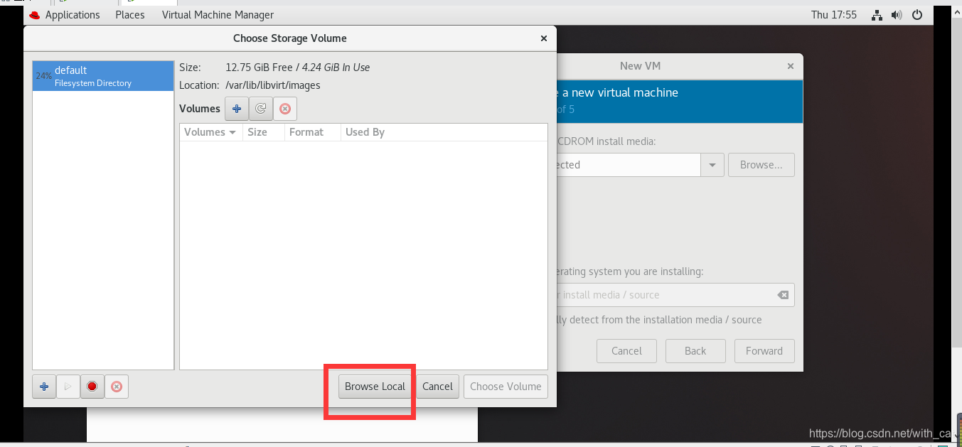The width and height of the screenshot is (962, 447).
Task: Stop the pool with the red record icon
Action: [92, 387]
